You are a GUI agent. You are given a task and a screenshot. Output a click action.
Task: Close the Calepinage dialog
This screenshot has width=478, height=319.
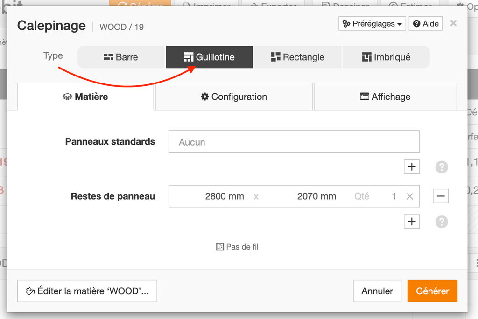click(453, 23)
